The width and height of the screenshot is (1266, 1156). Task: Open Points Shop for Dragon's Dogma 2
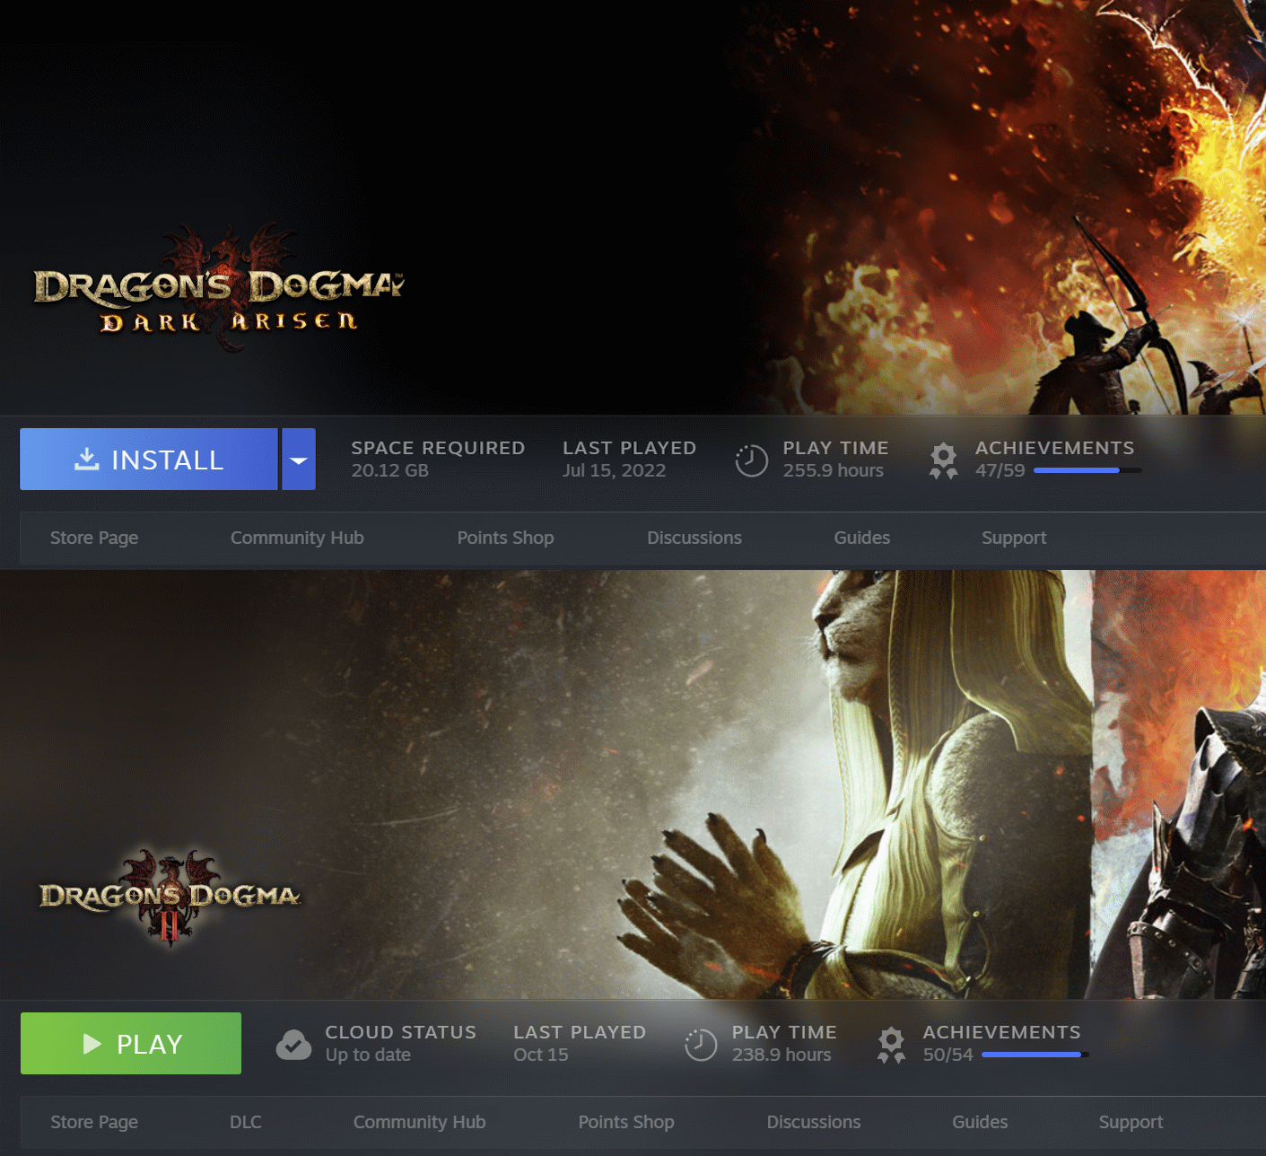[626, 1122]
